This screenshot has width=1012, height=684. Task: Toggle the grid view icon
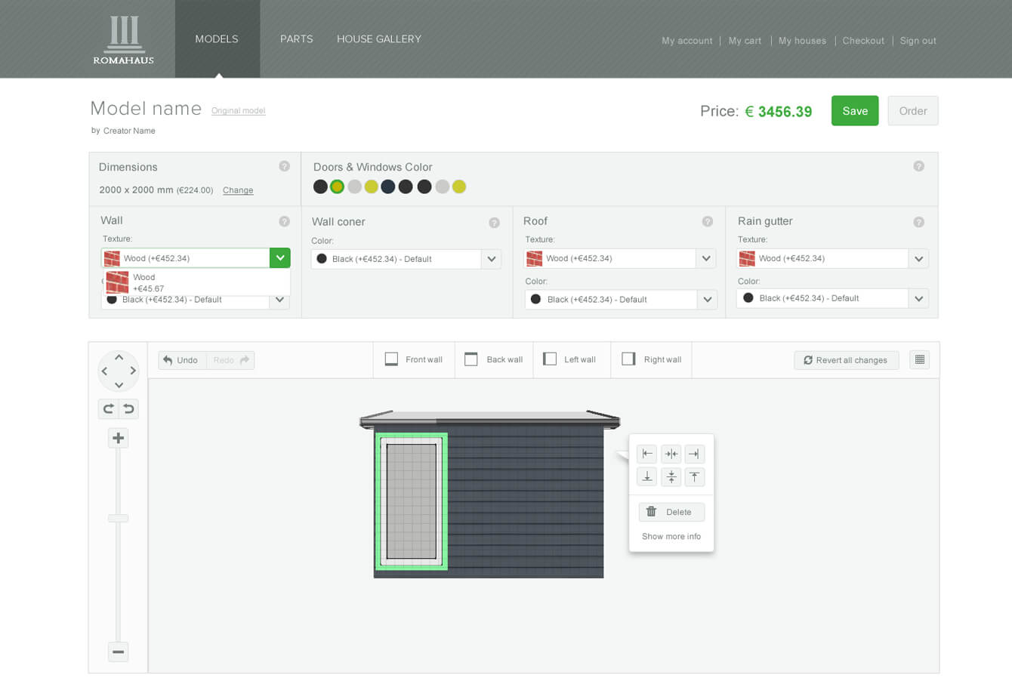click(x=919, y=360)
